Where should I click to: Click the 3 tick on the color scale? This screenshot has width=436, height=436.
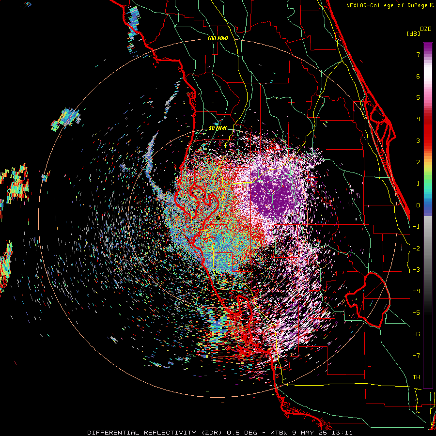418,140
